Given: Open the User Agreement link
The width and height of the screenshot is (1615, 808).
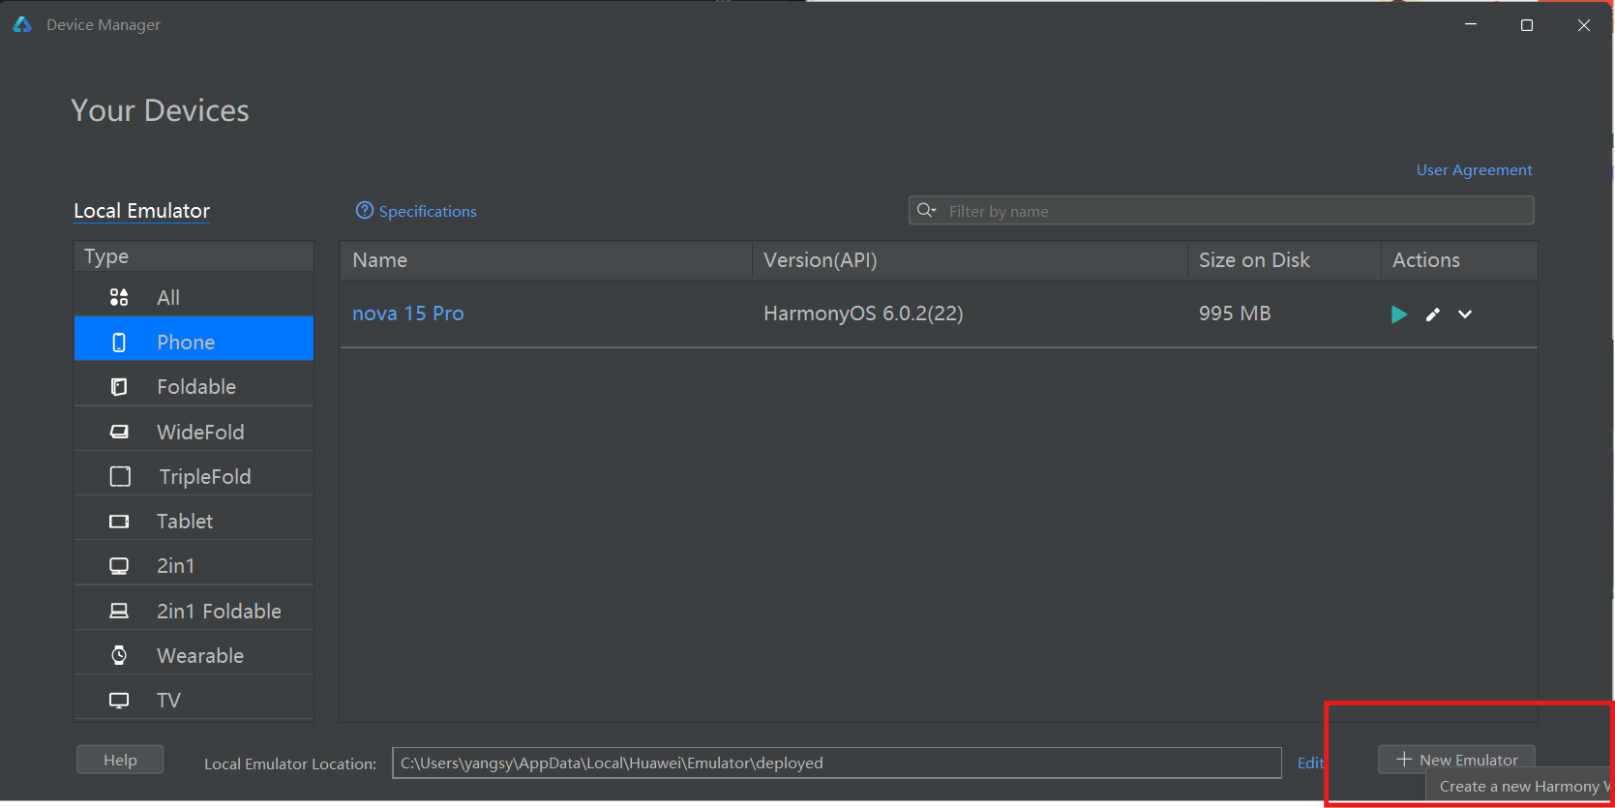Looking at the screenshot, I should tap(1474, 170).
